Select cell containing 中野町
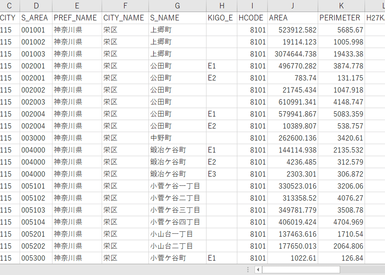Screen dimensions: 385x275 (177, 138)
